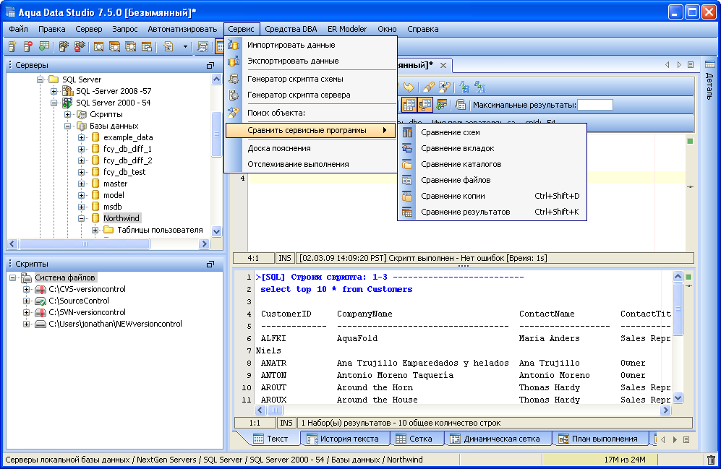This screenshot has width=721, height=469.
Task: Click the scroll icon left of Максимальные результаты
Action: click(x=460, y=106)
